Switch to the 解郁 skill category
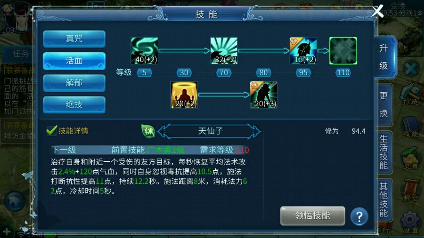Viewport: 424px width, 238px height. tap(74, 83)
